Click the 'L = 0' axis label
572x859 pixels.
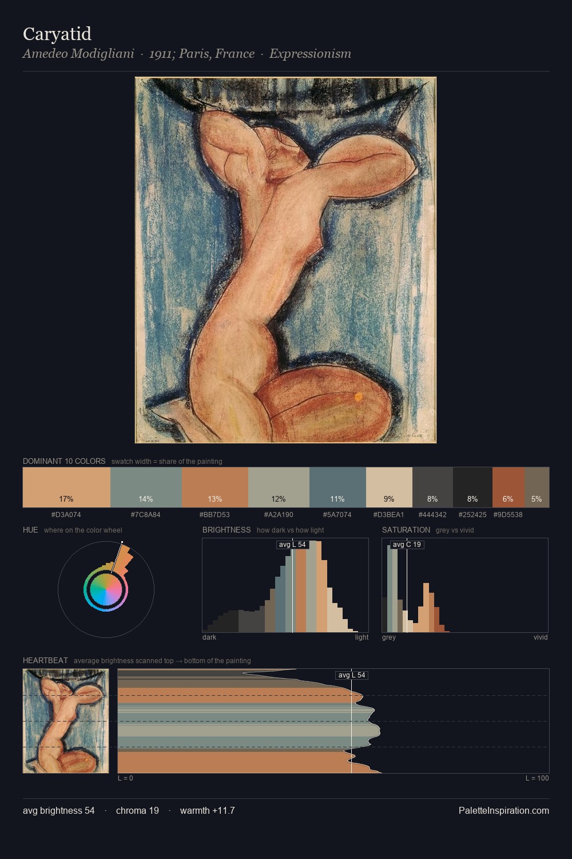125,778
